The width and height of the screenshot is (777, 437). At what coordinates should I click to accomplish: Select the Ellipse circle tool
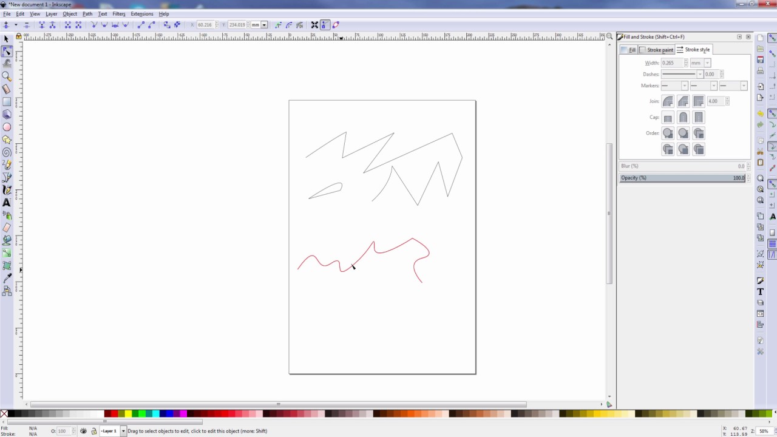(7, 127)
